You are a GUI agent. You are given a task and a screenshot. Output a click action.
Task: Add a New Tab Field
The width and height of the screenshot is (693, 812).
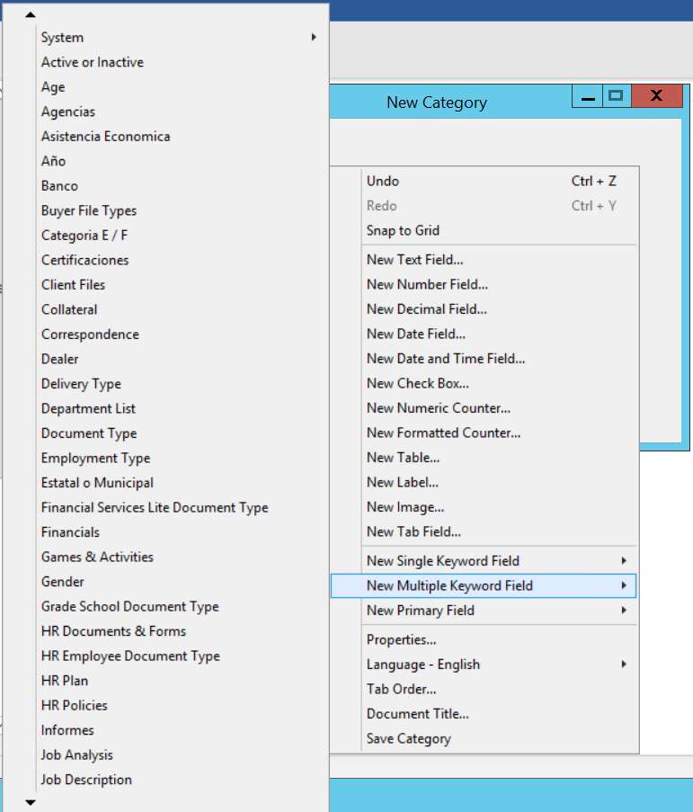point(484,531)
